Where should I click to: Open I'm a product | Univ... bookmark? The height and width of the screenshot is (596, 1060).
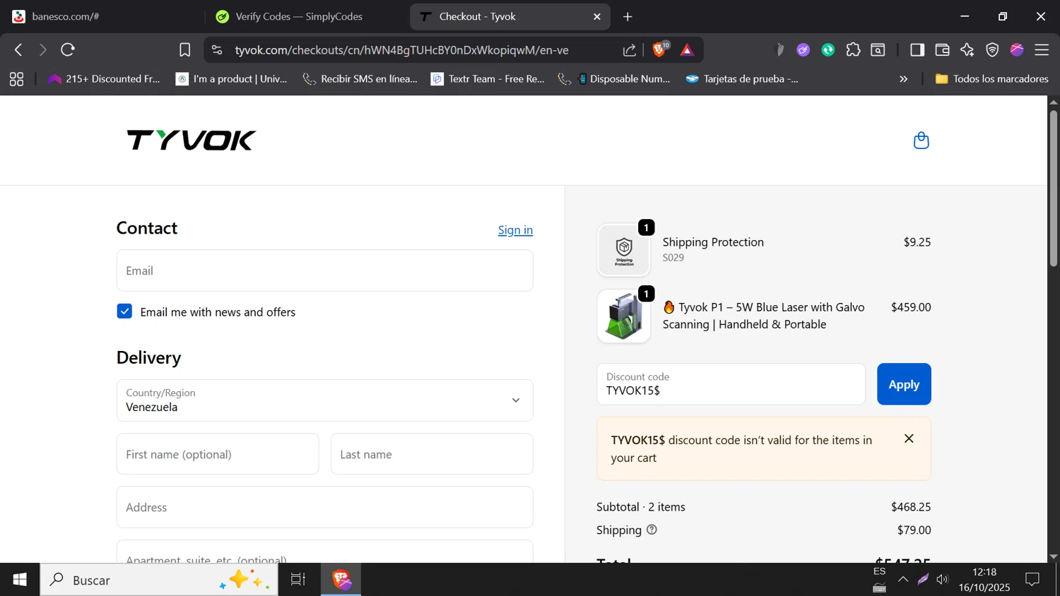point(232,79)
